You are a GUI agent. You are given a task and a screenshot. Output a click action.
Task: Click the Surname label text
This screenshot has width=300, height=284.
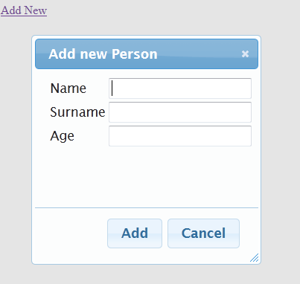77,112
